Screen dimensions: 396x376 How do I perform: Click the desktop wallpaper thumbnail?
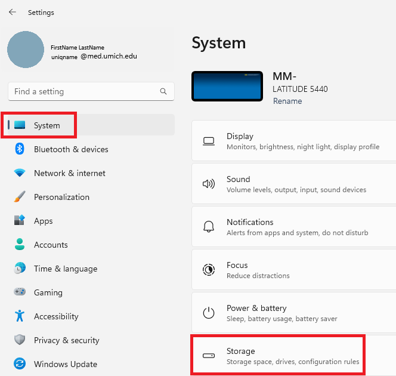point(227,86)
